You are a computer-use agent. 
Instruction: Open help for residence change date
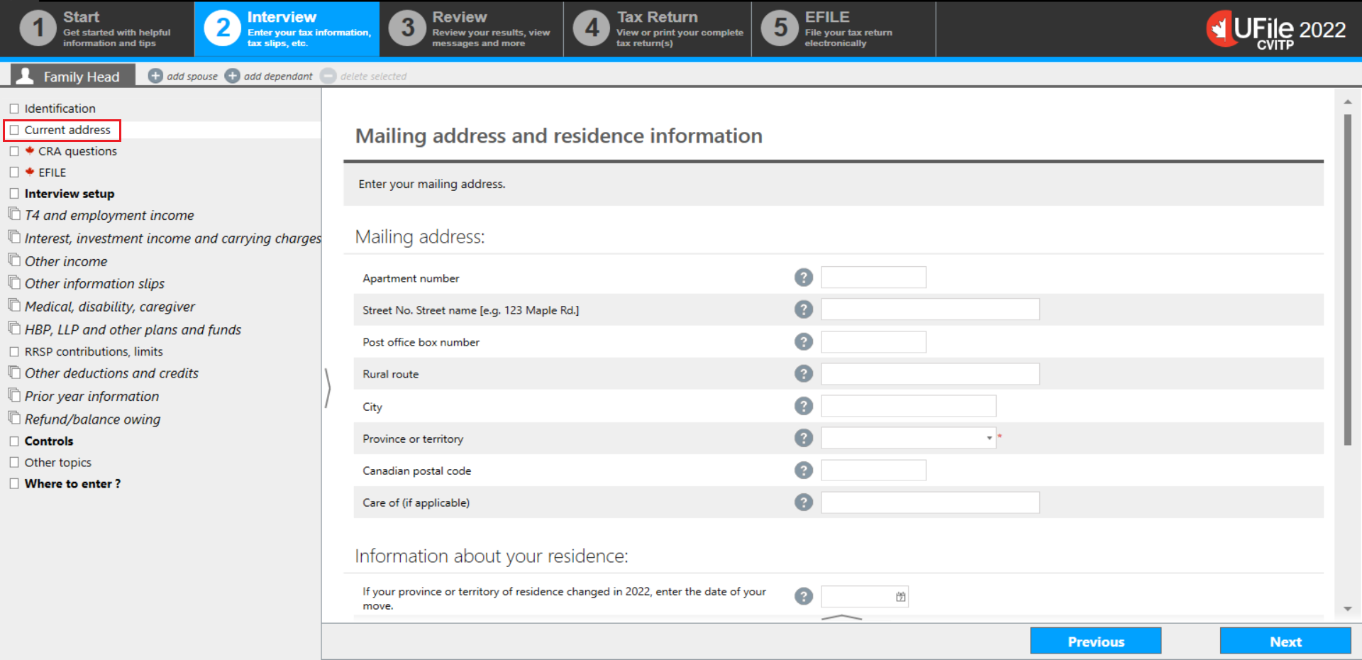pyautogui.click(x=803, y=596)
